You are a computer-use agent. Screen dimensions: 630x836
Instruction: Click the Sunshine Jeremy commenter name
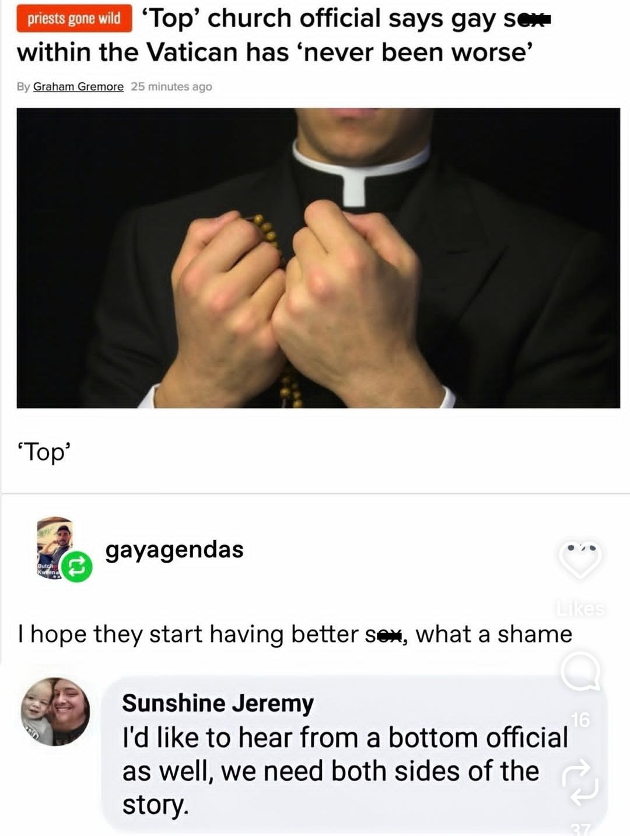218,703
